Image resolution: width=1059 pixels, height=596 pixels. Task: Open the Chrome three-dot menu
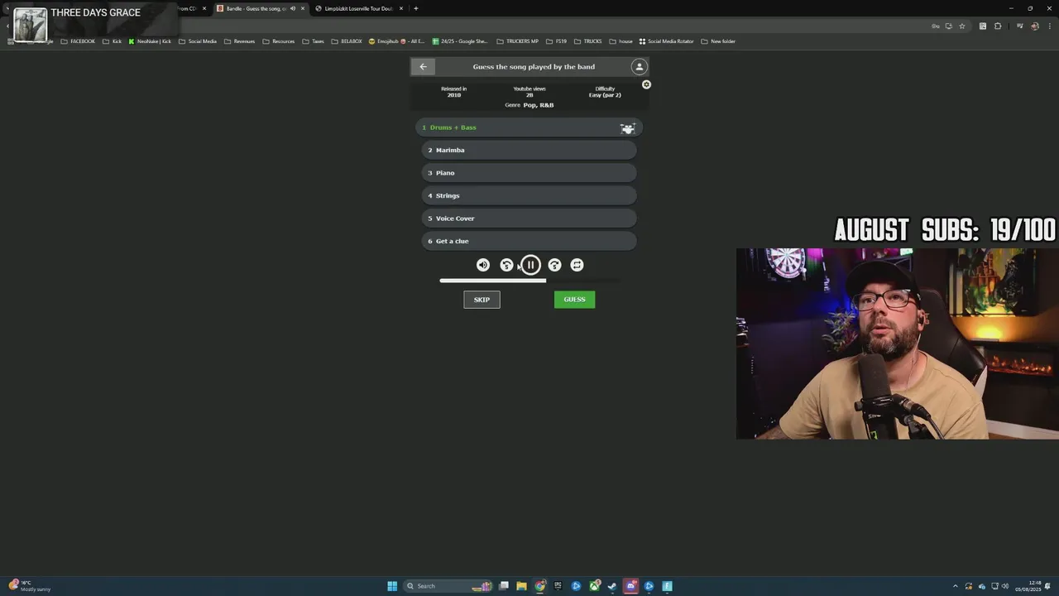[x=1050, y=26]
